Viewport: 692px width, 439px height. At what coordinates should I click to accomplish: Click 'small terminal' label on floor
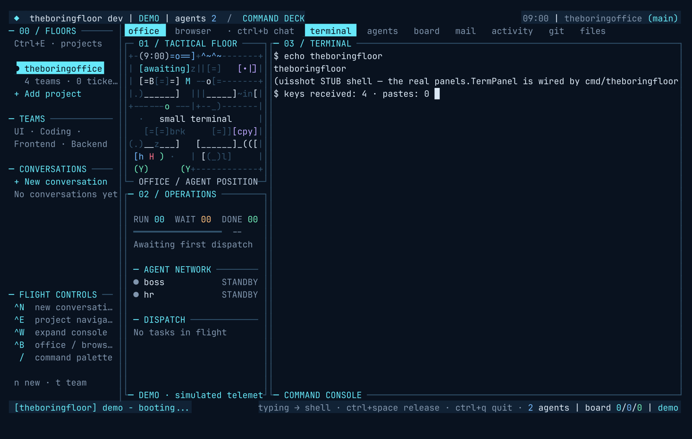pos(196,119)
